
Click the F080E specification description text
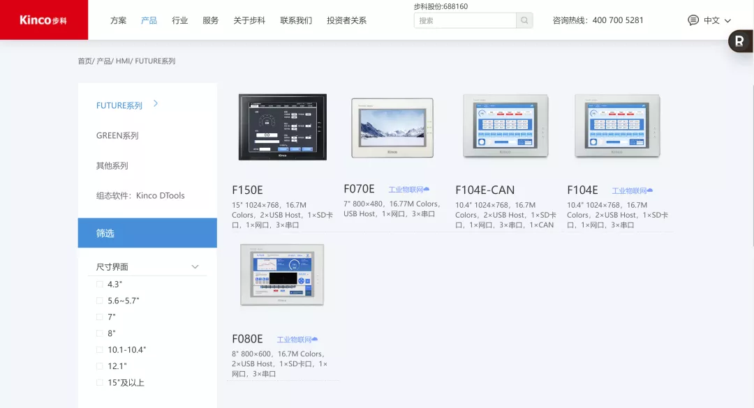point(280,364)
